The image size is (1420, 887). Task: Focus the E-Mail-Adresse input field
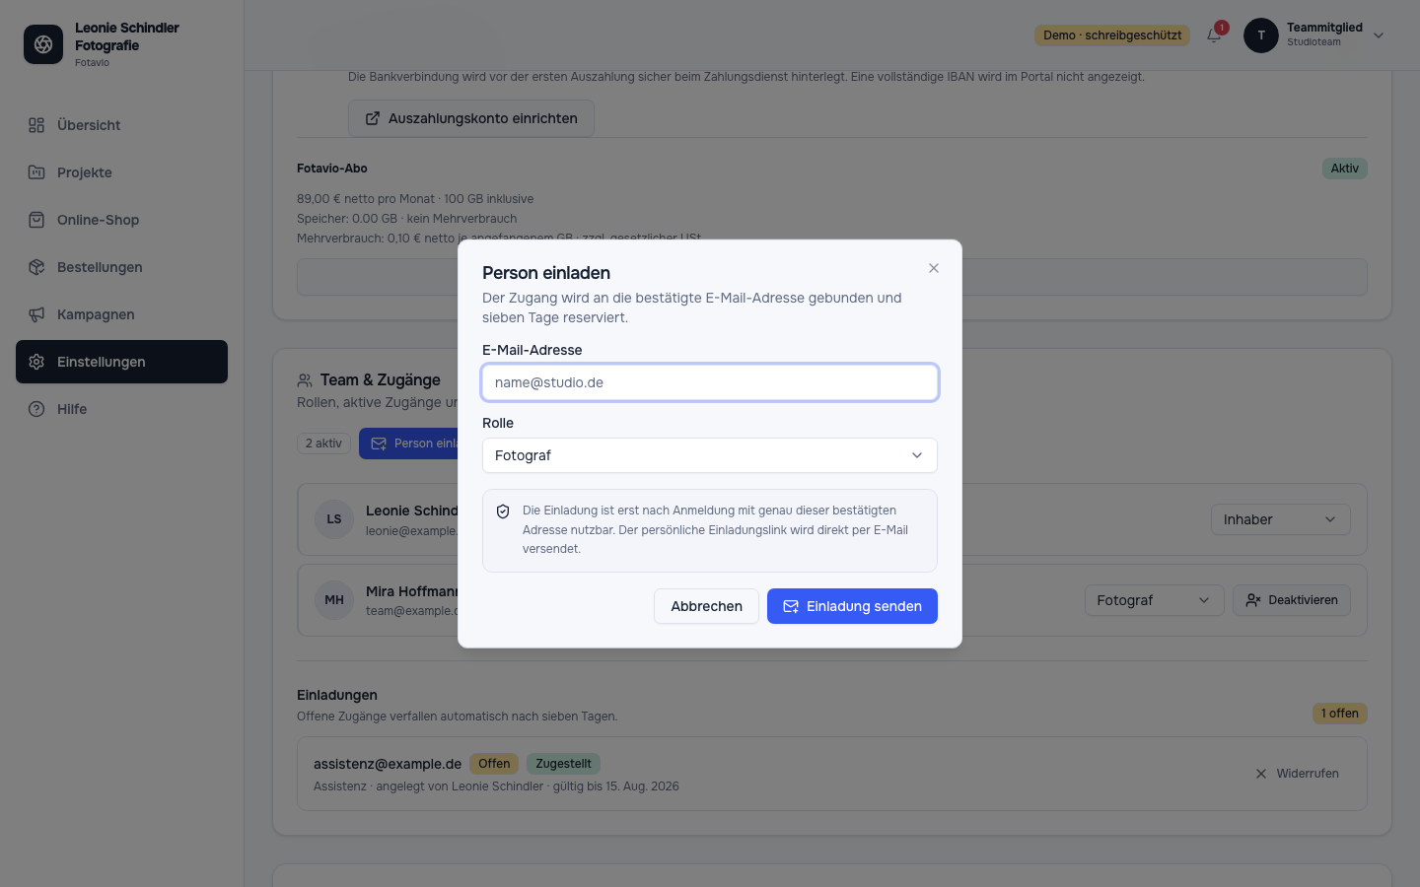[710, 382]
